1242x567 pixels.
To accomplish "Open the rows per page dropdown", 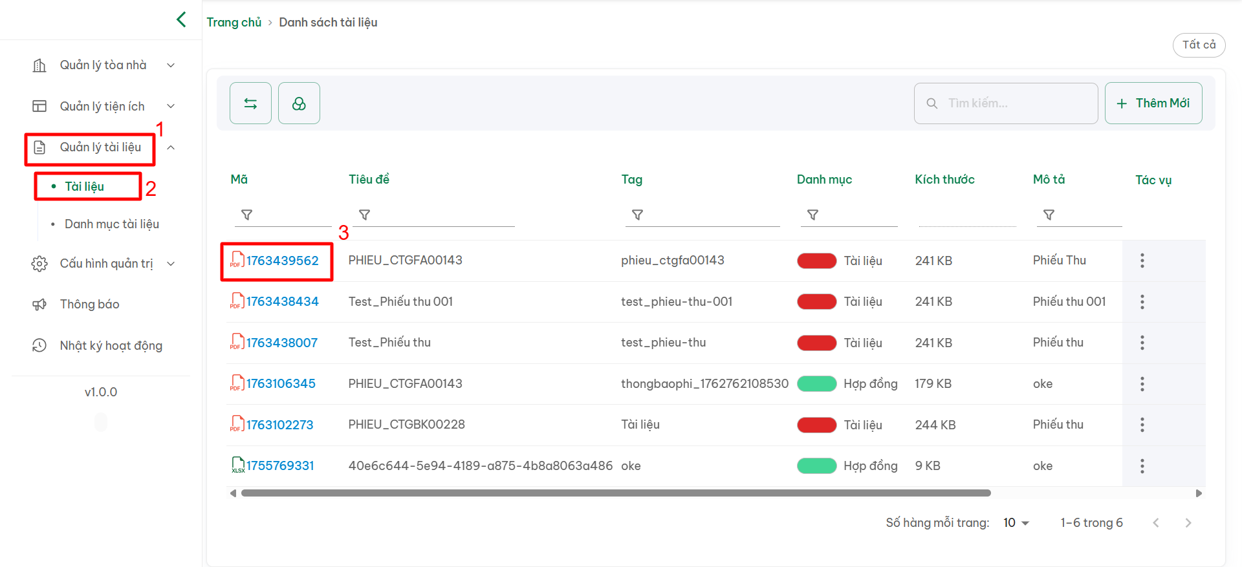I will click(1016, 523).
